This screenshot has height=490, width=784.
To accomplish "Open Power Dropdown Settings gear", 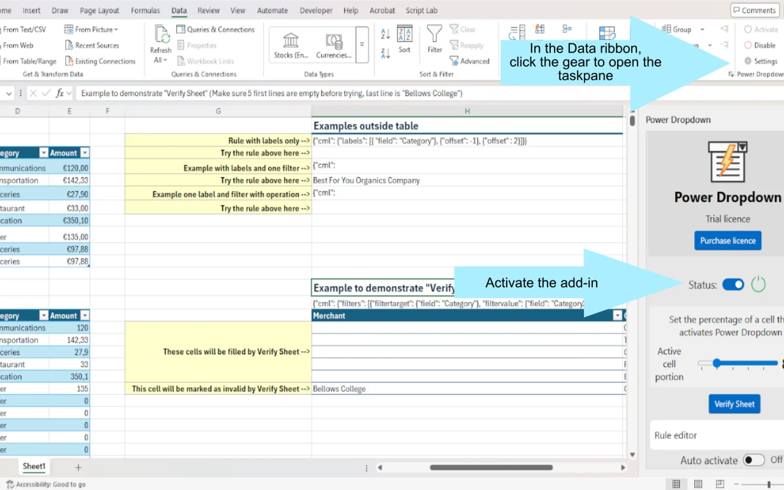I will pyautogui.click(x=760, y=61).
